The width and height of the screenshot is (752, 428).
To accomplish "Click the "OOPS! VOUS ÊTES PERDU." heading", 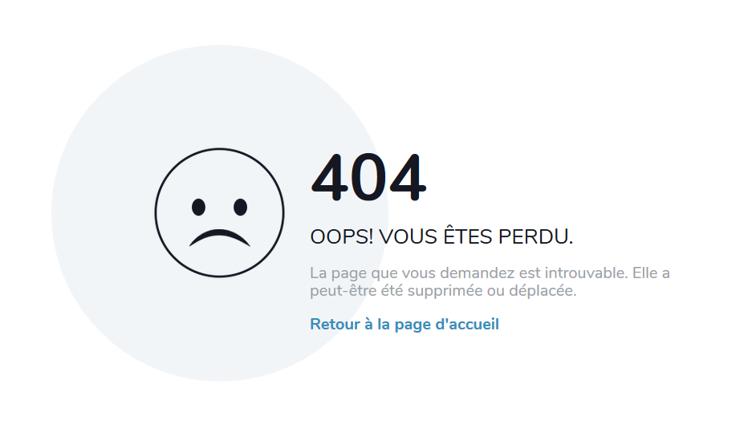I will pyautogui.click(x=441, y=236).
